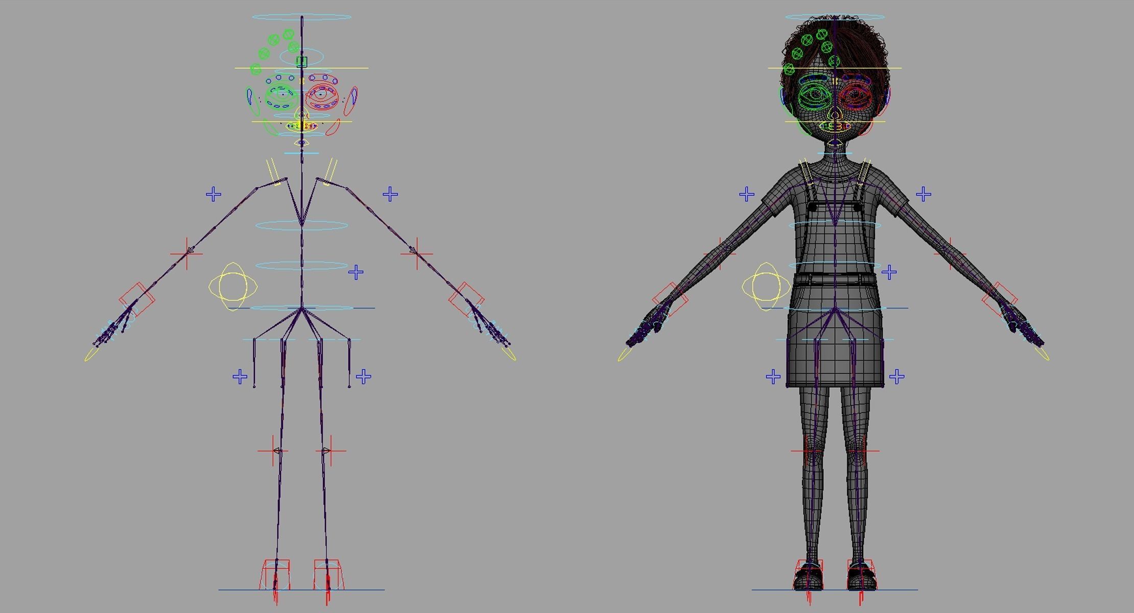The image size is (1134, 613).
Task: Click blue plus above meshed character's screen-left arm
Action: pos(747,195)
